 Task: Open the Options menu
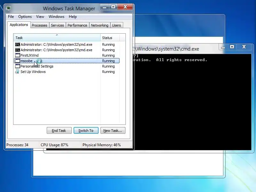pos(25,17)
